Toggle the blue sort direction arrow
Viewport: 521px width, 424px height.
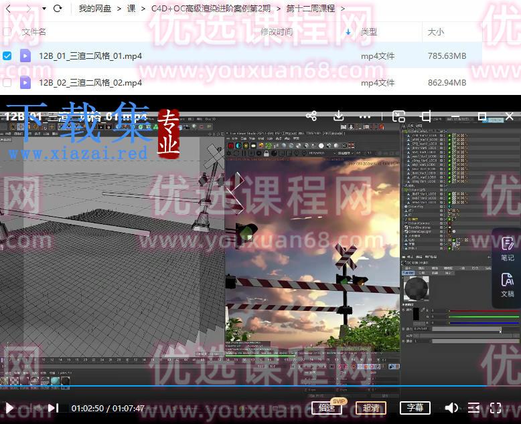pyautogui.click(x=348, y=32)
